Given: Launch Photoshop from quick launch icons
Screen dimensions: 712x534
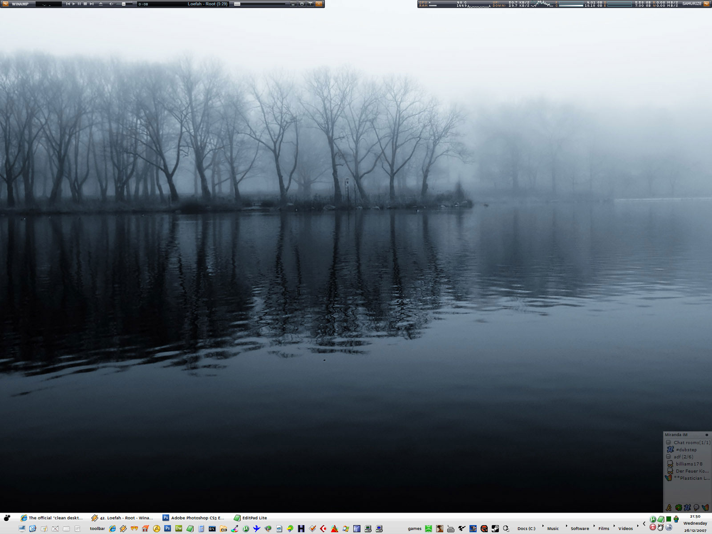Looking at the screenshot, I should [167, 529].
